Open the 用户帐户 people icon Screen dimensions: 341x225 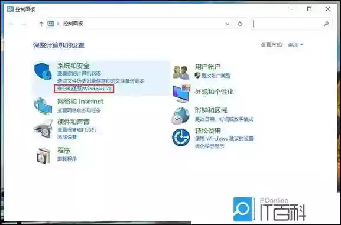[181, 73]
